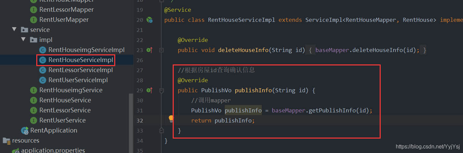The image size is (463, 153).
Task: Click interface icon of RentLessorMapper
Action: tap(33, 10)
